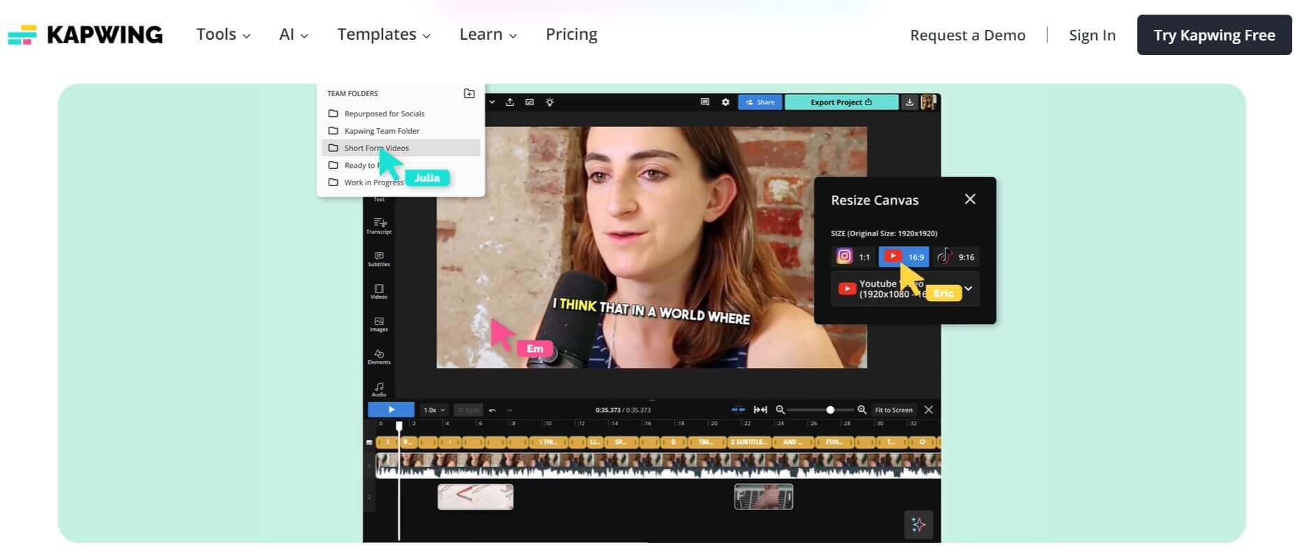Click the fit timeline arrows icon
This screenshot has width=1302, height=554.
(761, 410)
